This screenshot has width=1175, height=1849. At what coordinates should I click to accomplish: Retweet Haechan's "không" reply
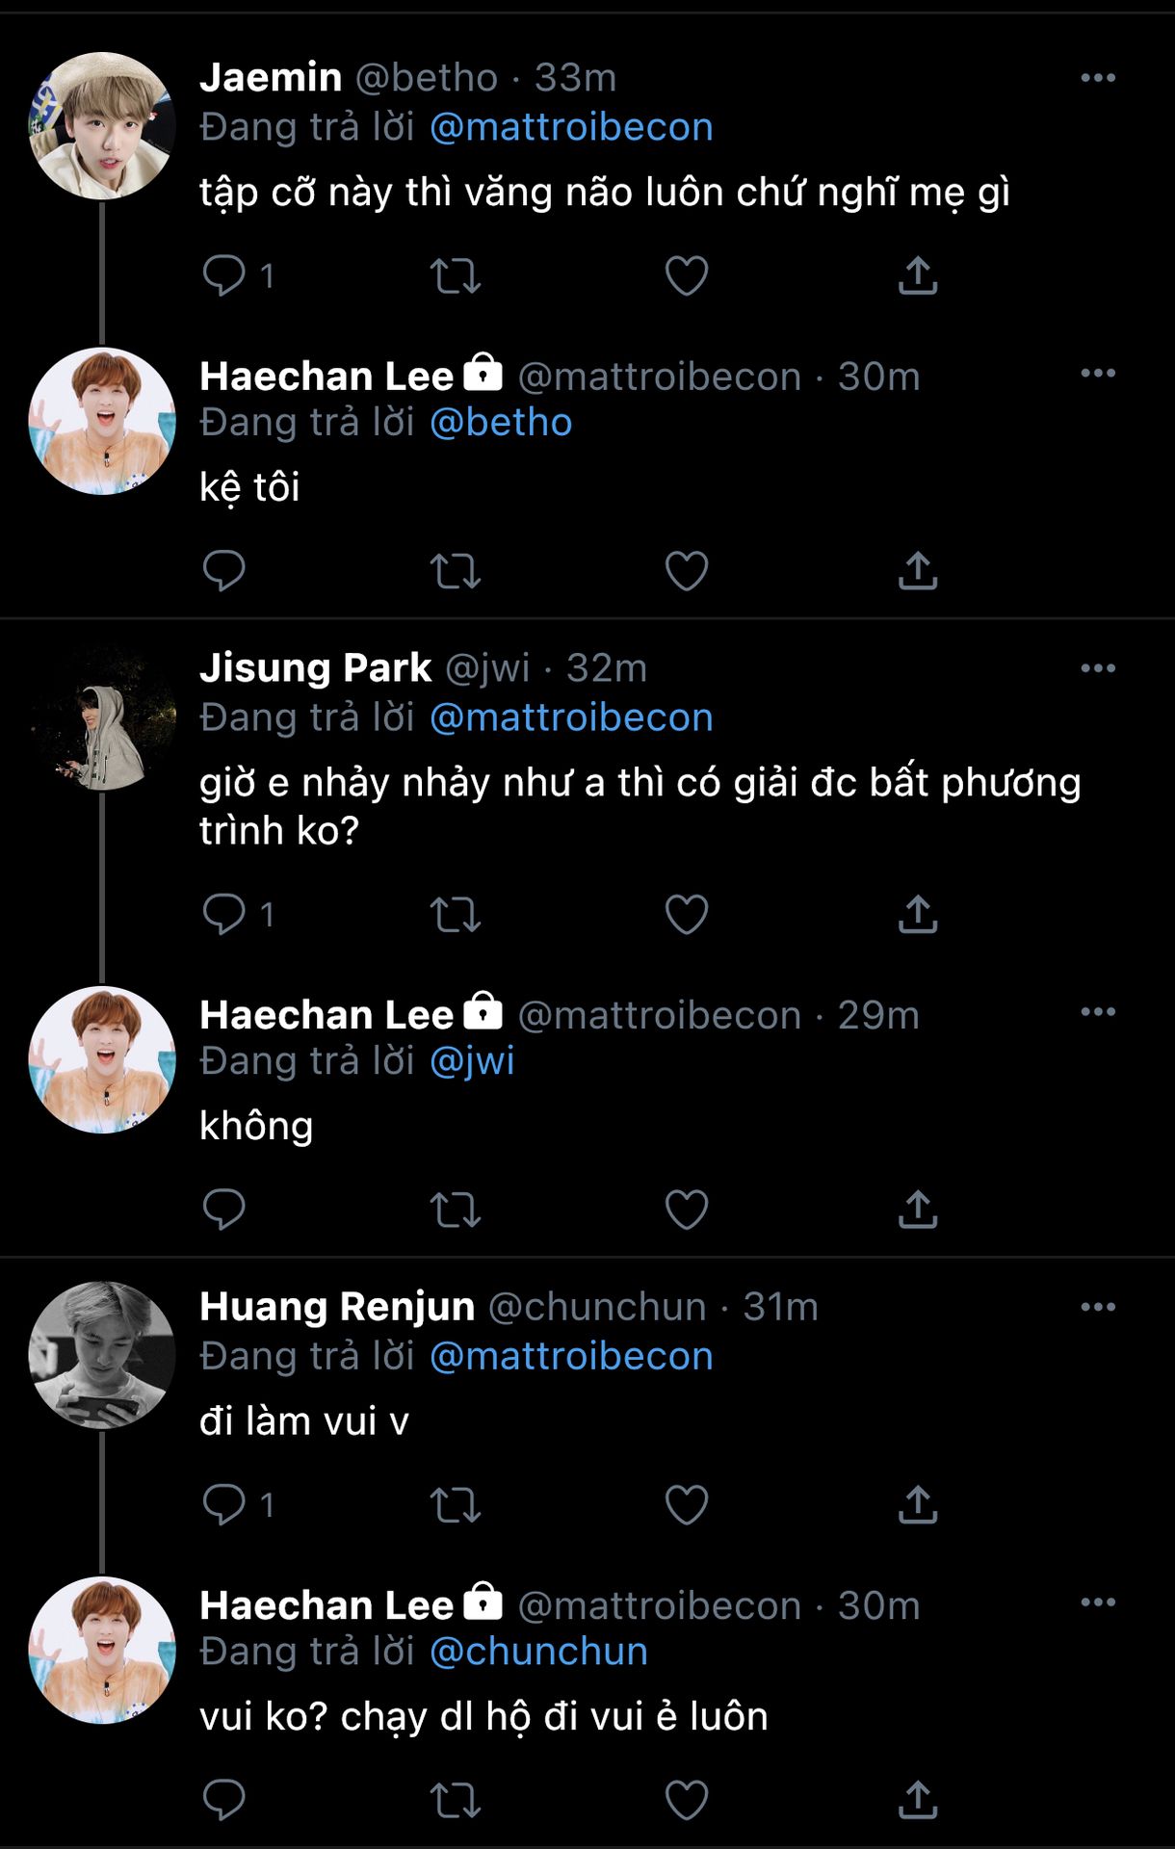tap(455, 1210)
